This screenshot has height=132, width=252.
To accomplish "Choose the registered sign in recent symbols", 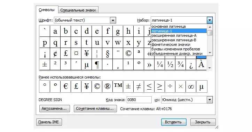I will [x=107, y=86].
